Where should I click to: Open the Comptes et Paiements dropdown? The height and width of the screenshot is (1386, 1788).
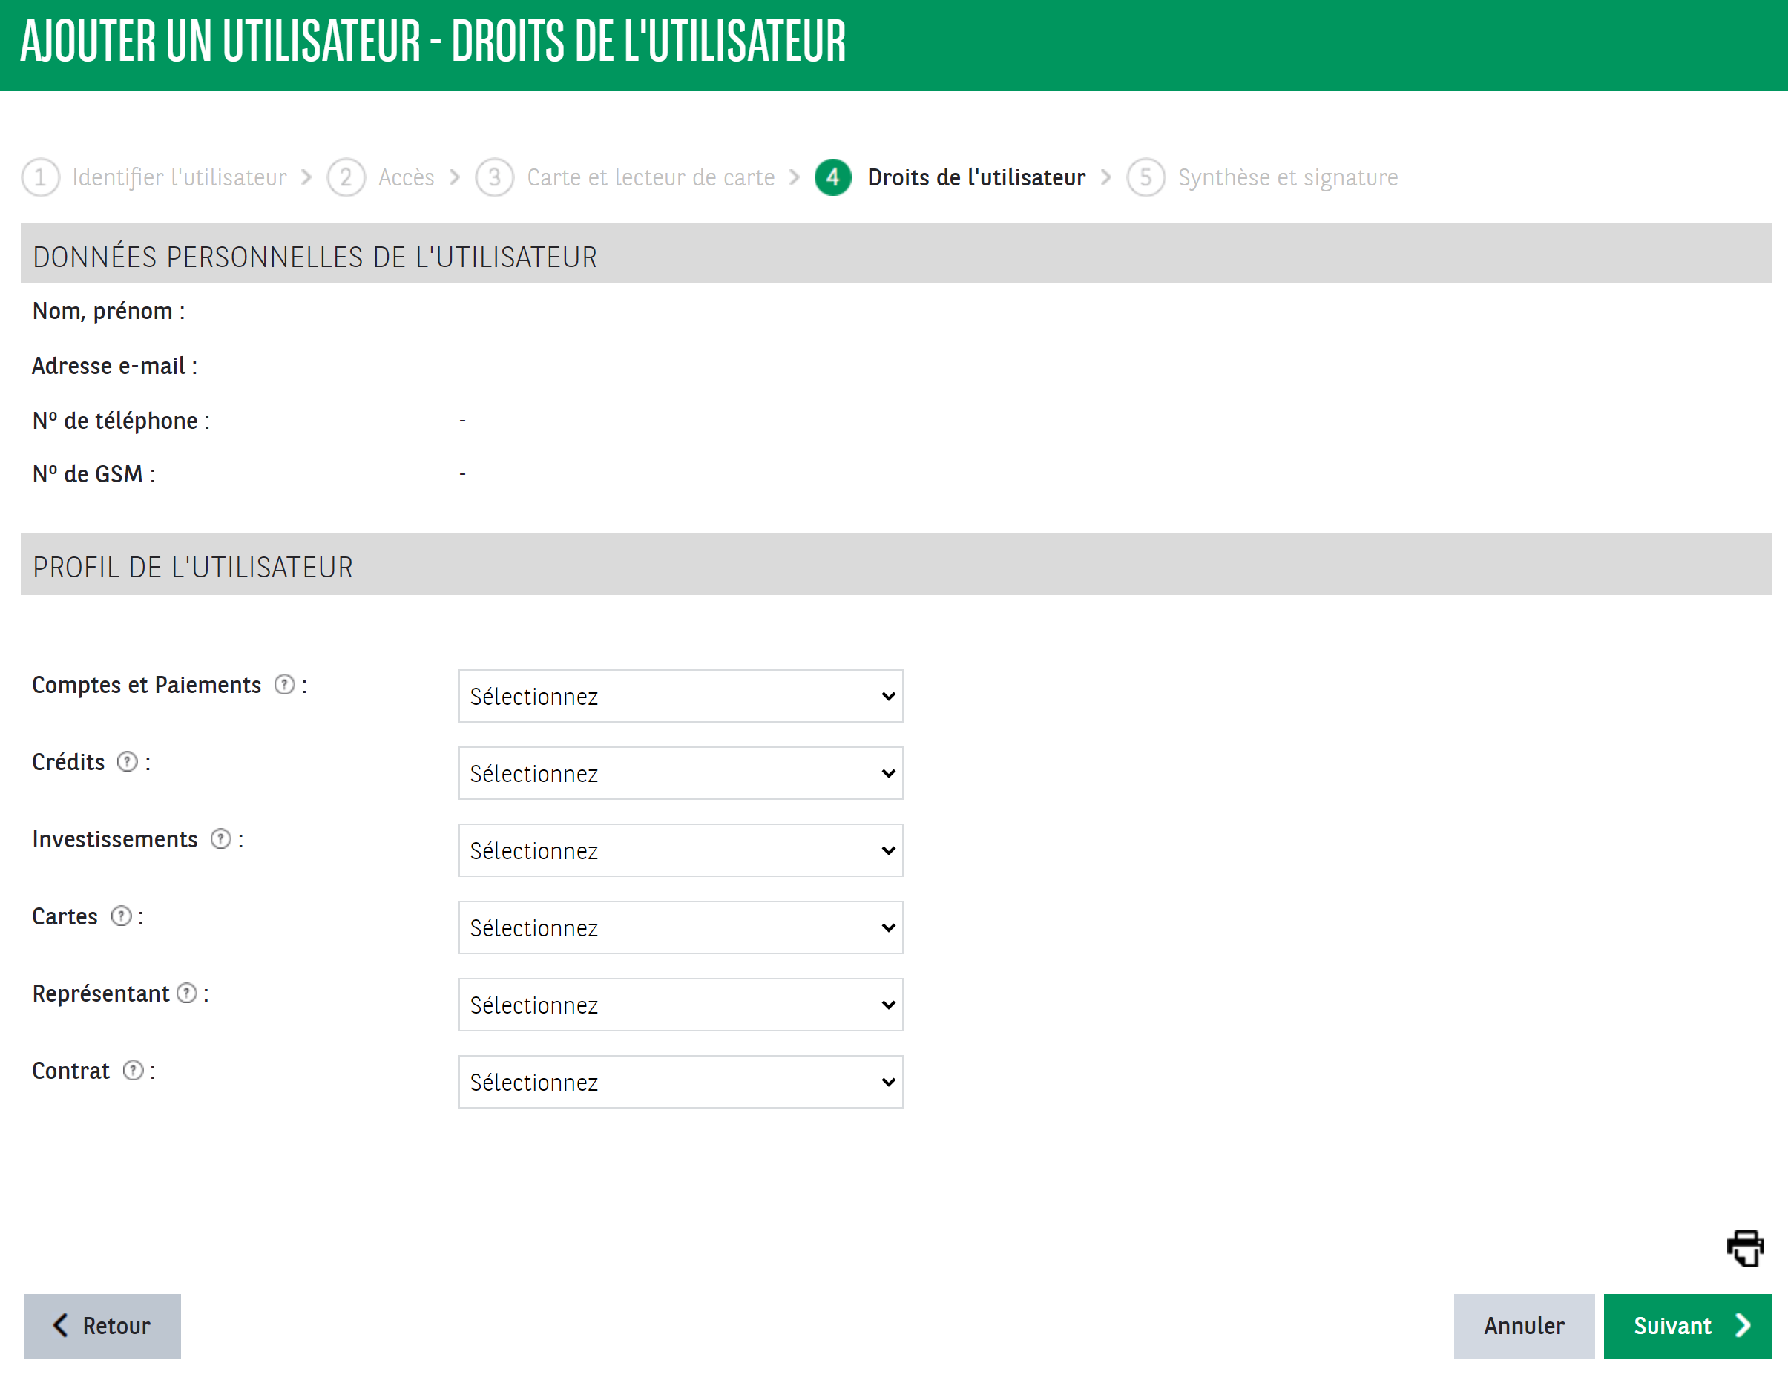680,696
